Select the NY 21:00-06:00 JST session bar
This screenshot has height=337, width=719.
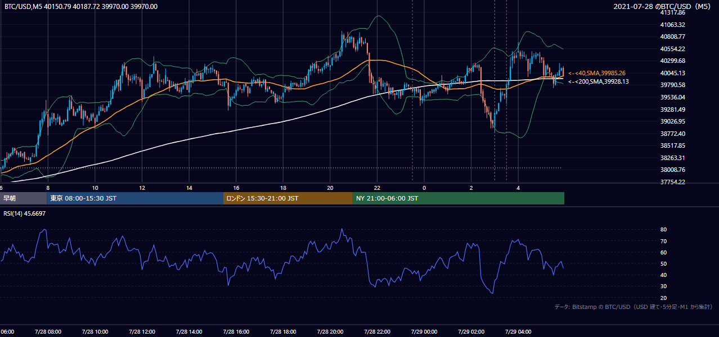[459, 198]
